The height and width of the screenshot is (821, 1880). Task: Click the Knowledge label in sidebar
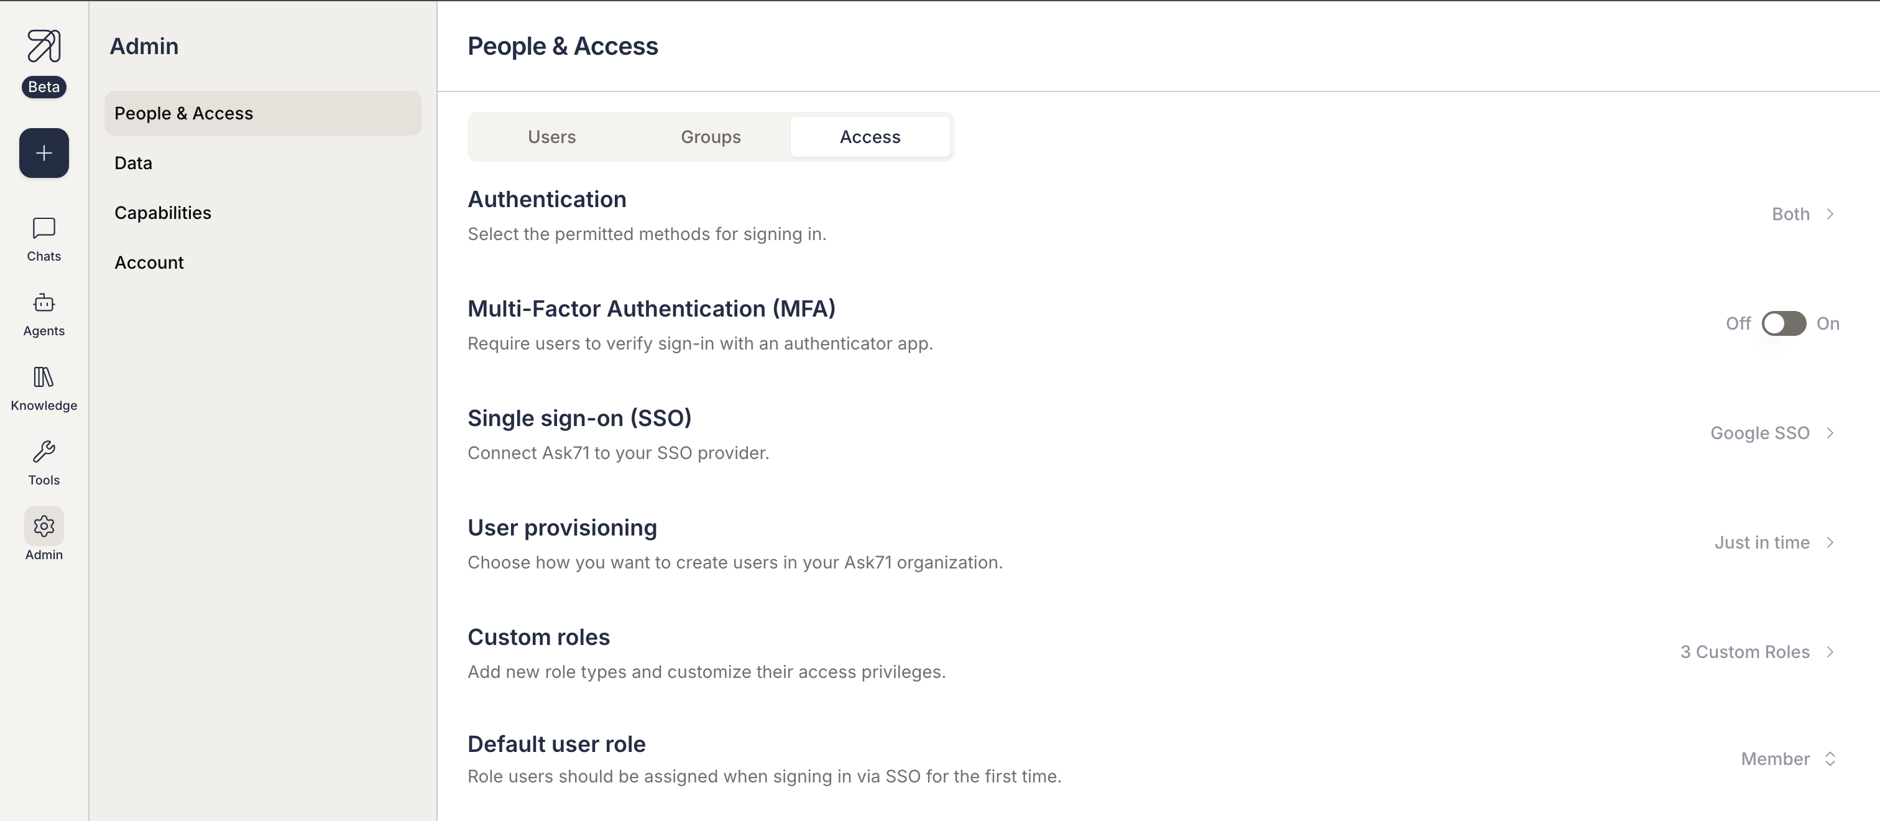(x=44, y=406)
